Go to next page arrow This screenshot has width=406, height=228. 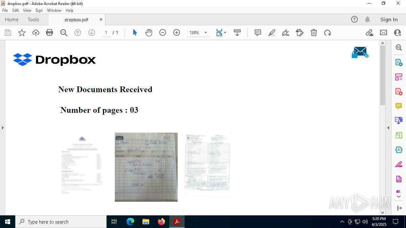coord(92,33)
